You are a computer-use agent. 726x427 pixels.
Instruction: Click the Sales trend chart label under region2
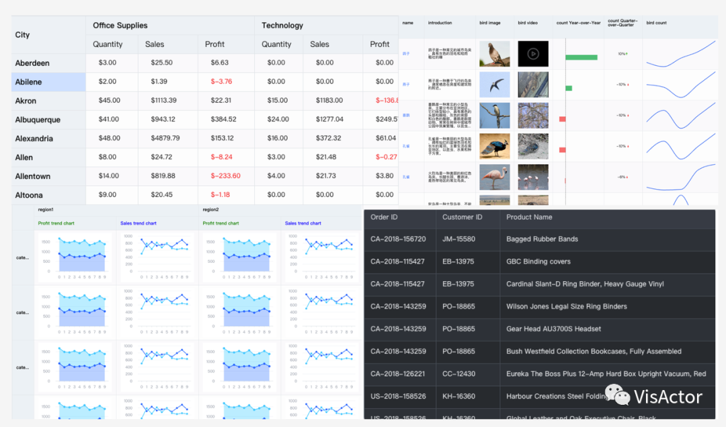(302, 223)
